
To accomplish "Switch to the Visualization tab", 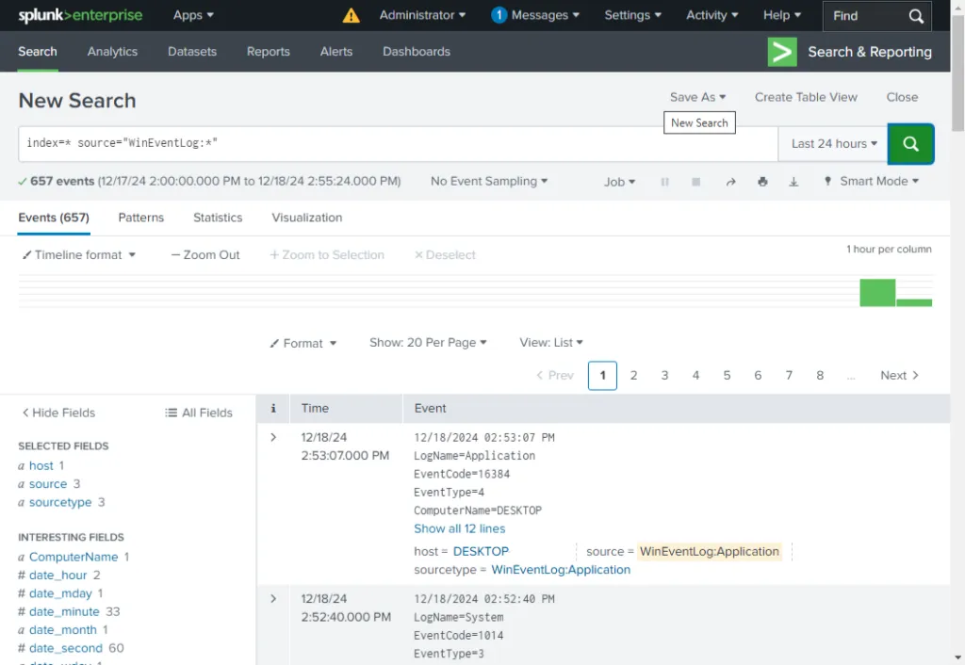I will 307,218.
